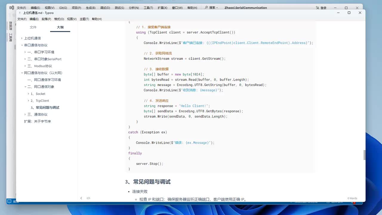Screen dimensions: 382x215
Task: Open 扩展(X) menu in Visual Studio
Action: tap(163, 8)
